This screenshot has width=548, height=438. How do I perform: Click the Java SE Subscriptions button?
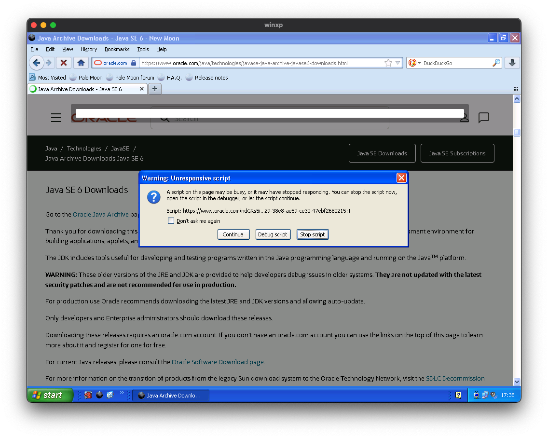pyautogui.click(x=457, y=153)
